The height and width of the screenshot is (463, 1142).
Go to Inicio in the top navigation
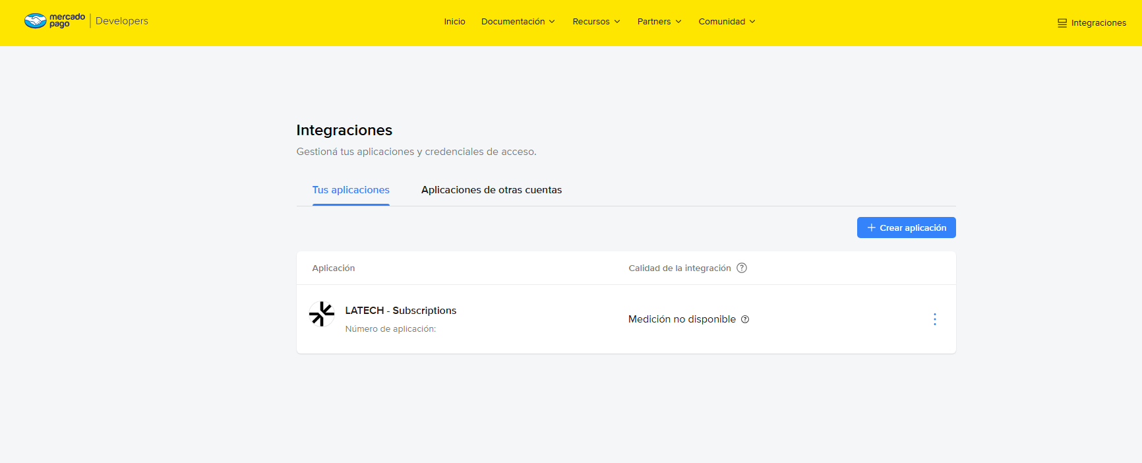(454, 22)
